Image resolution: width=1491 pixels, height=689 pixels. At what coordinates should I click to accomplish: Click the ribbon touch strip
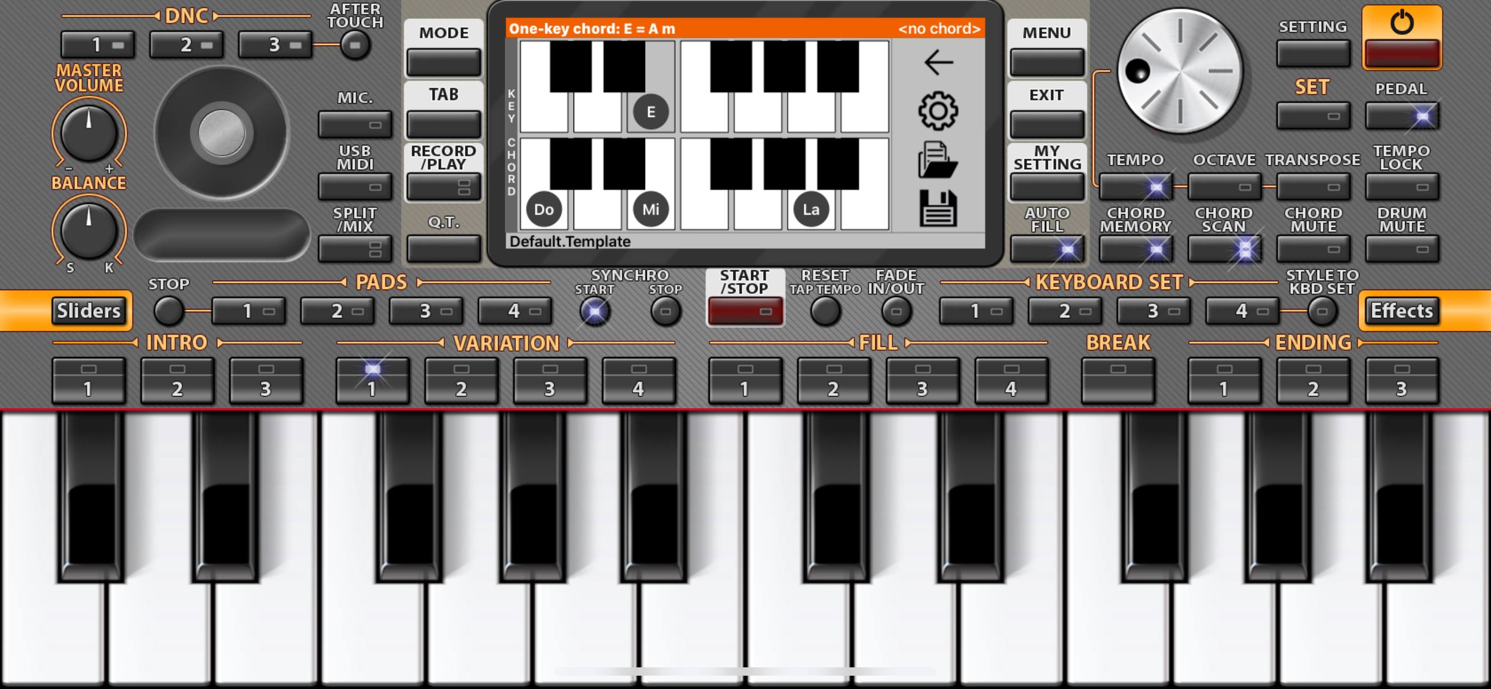(x=222, y=235)
